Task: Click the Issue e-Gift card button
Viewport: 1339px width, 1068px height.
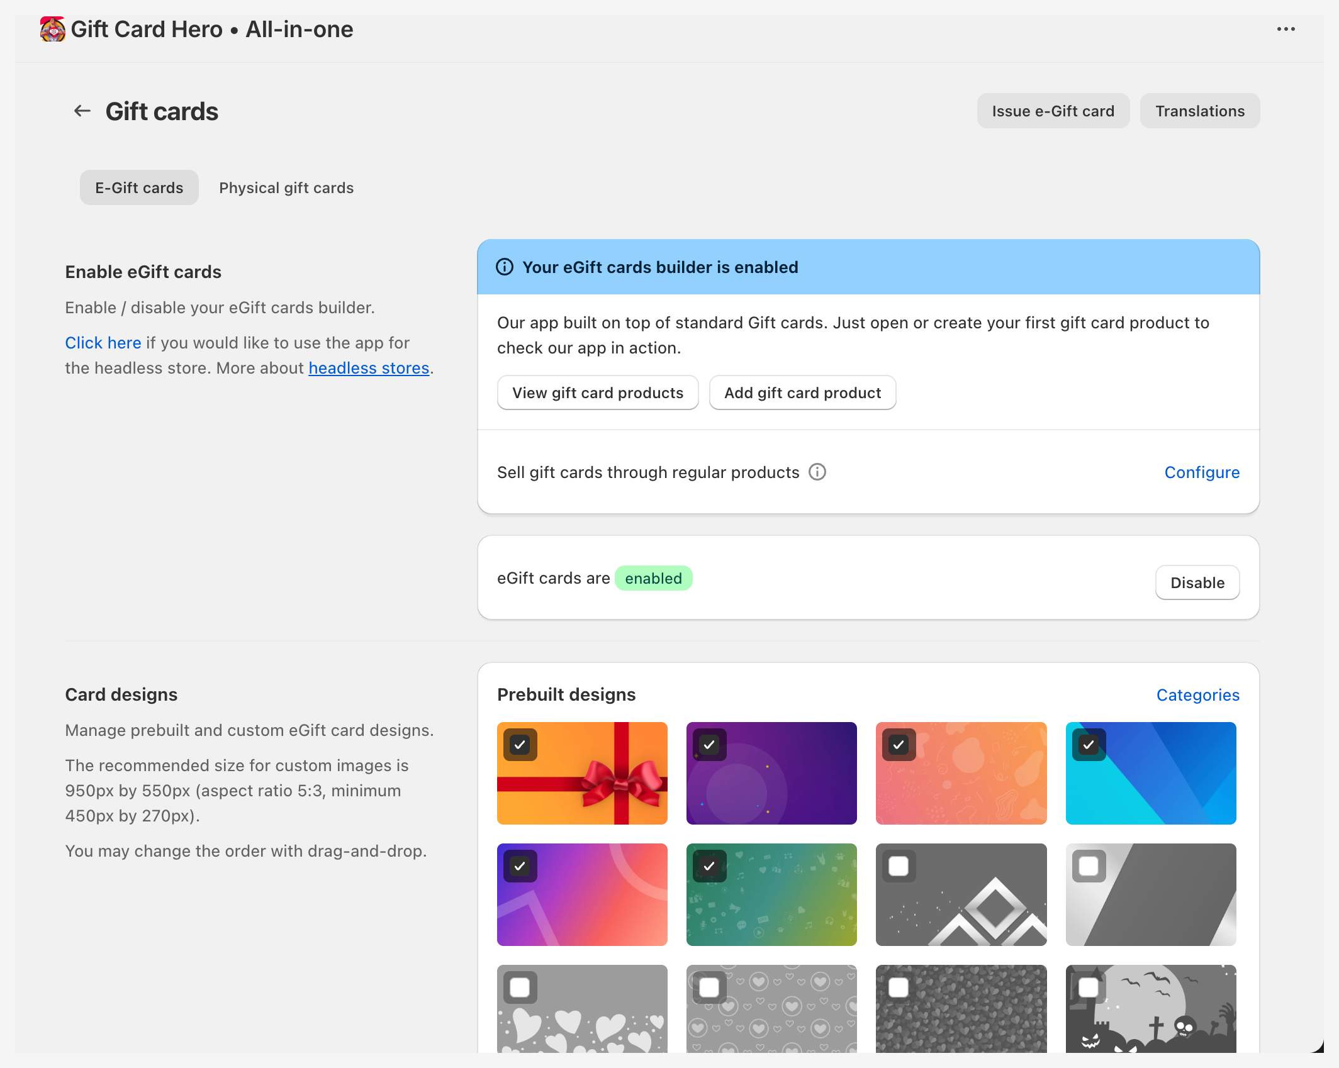Action: click(1053, 111)
